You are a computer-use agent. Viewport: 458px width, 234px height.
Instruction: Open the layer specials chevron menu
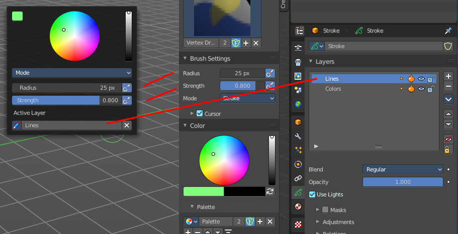coord(448,99)
